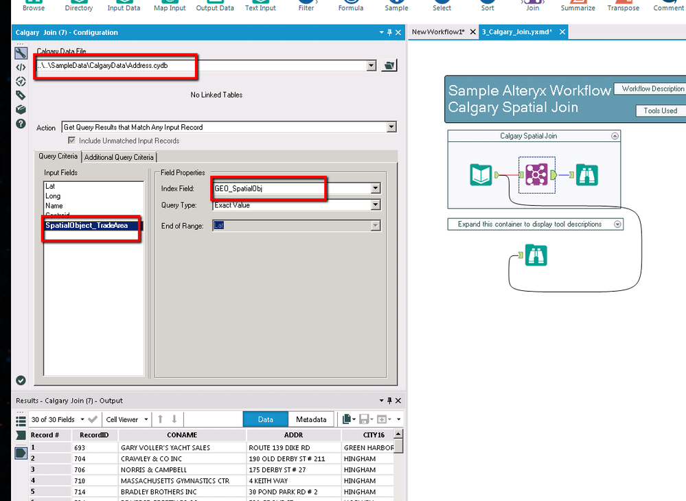
Task: Open the XML view icon
Action: [21, 67]
